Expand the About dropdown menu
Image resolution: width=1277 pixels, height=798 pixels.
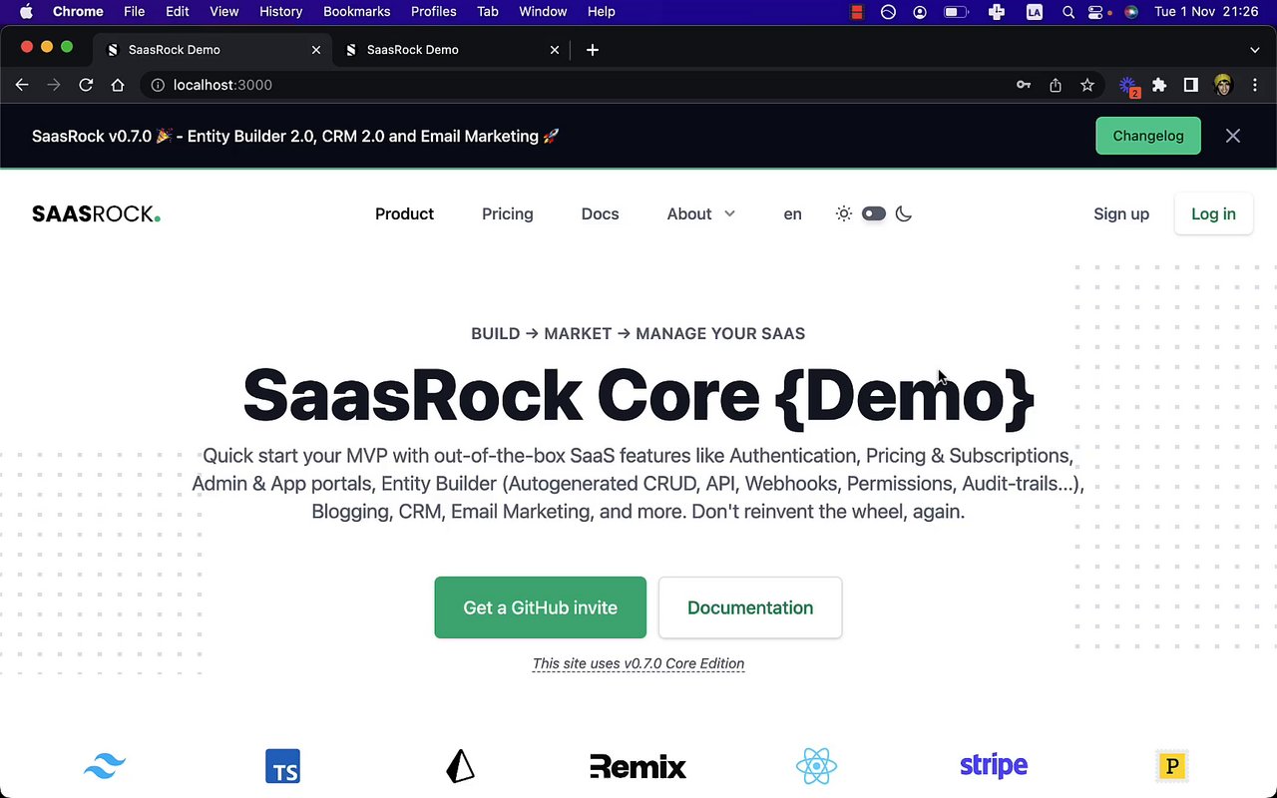(x=701, y=213)
